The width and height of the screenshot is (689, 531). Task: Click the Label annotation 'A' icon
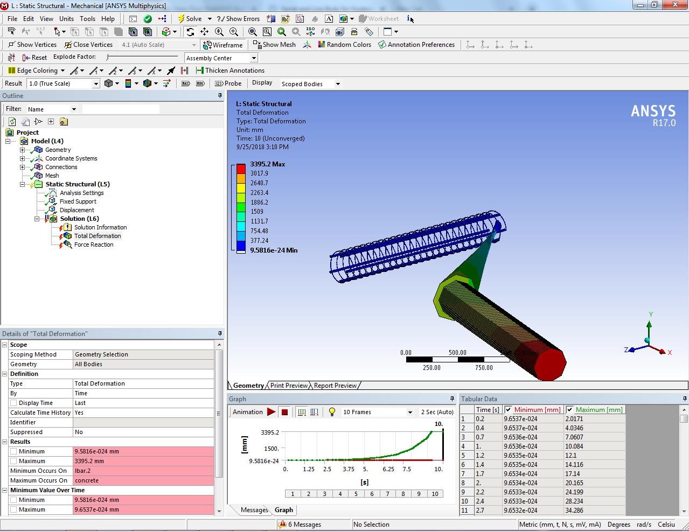click(329, 19)
